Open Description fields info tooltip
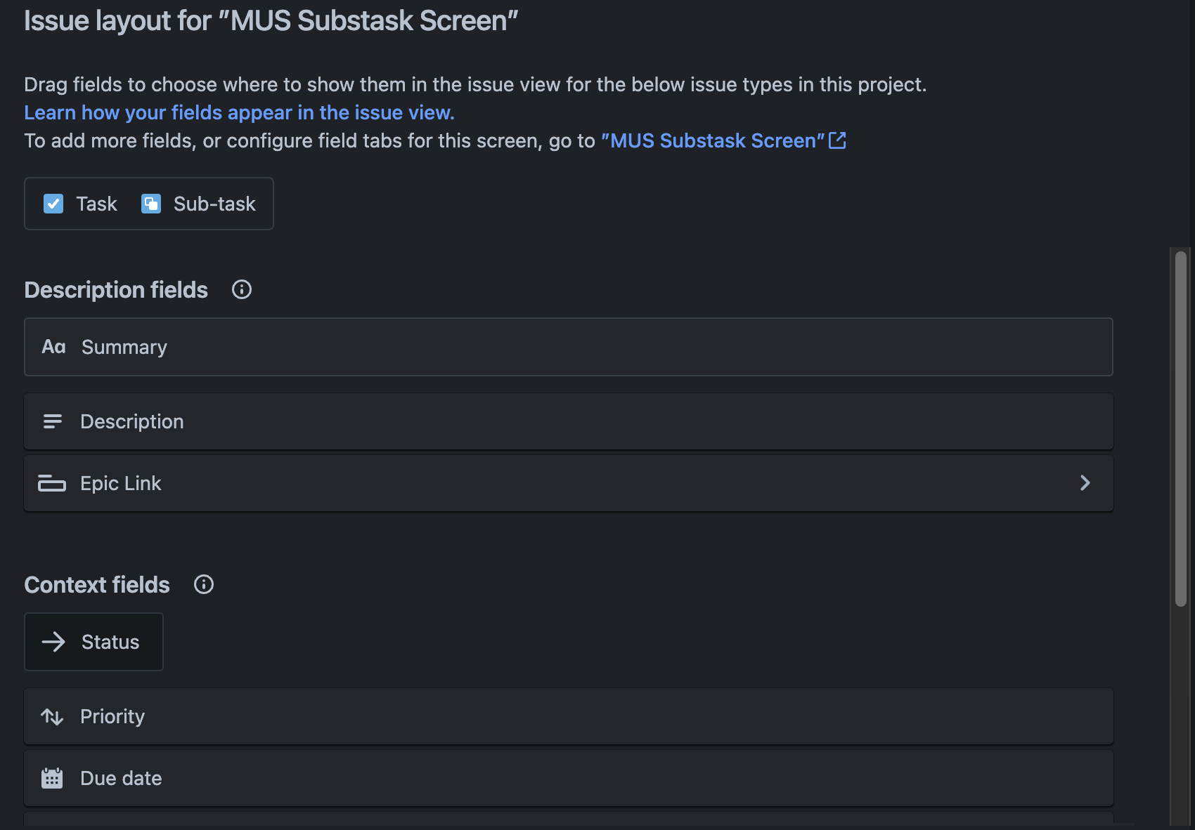This screenshot has height=830, width=1195. point(241,289)
